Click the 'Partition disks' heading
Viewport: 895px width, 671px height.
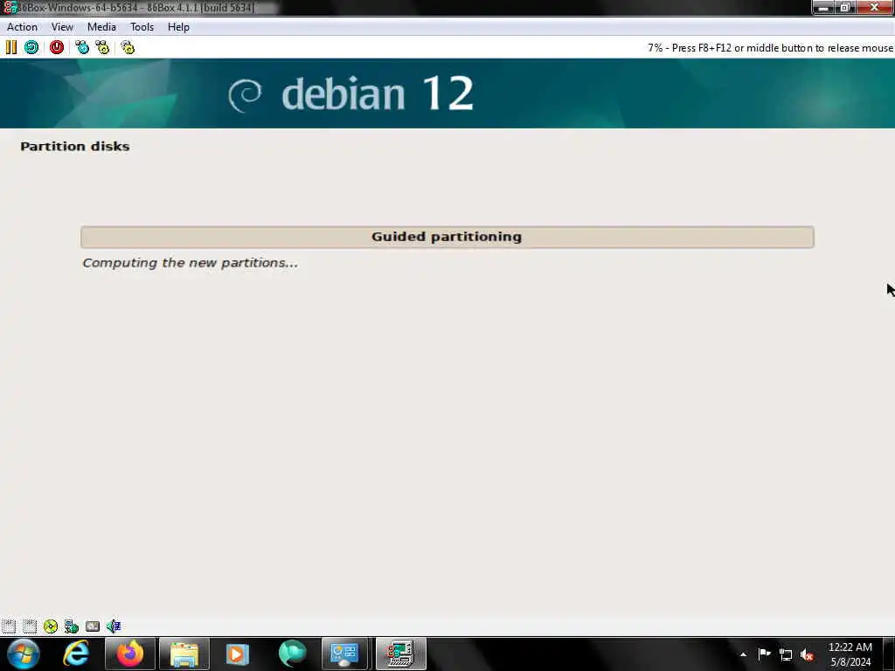(x=75, y=147)
